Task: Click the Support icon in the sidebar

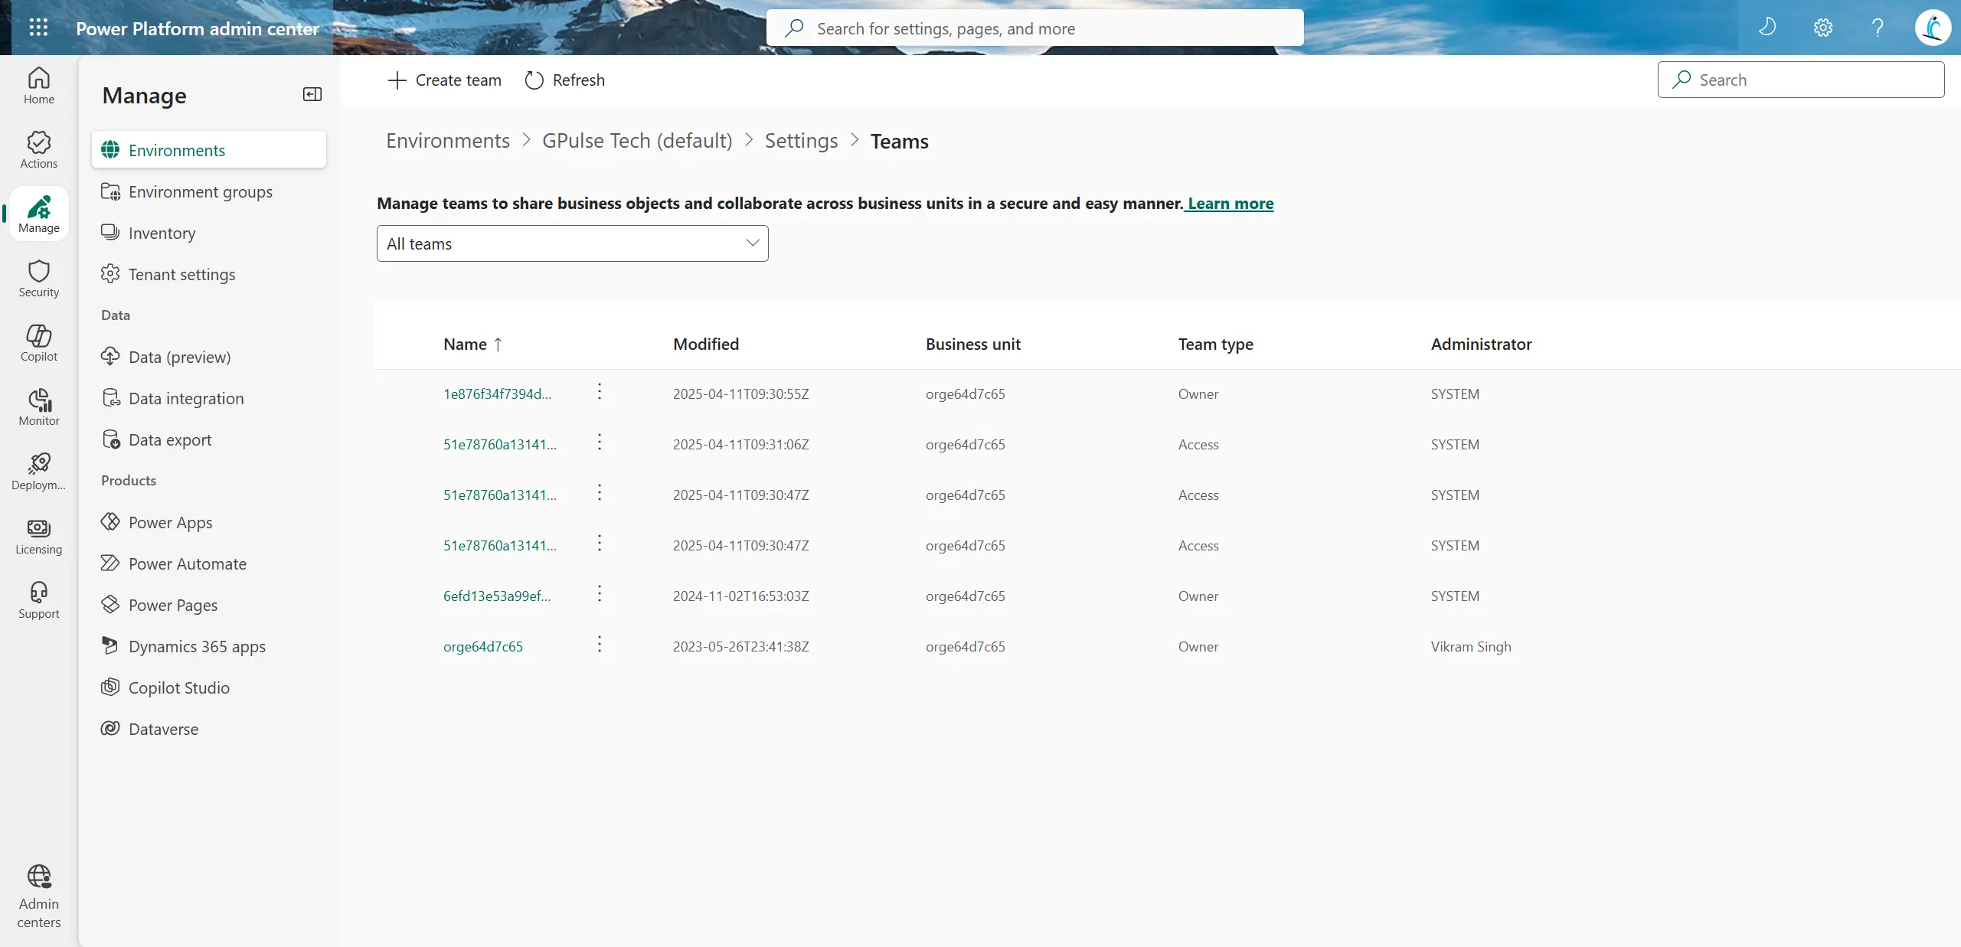Action: coord(38,599)
